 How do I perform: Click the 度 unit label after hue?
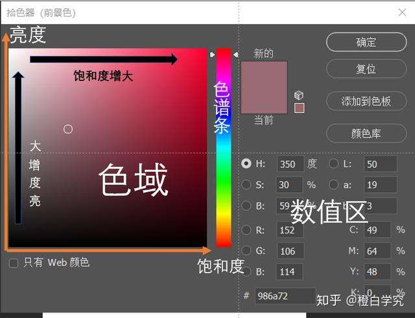pos(312,164)
